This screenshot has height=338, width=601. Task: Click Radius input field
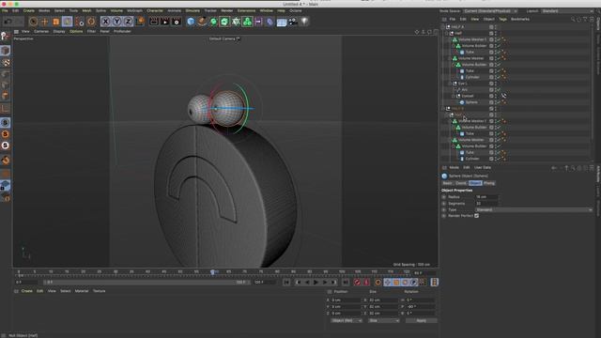pos(486,197)
